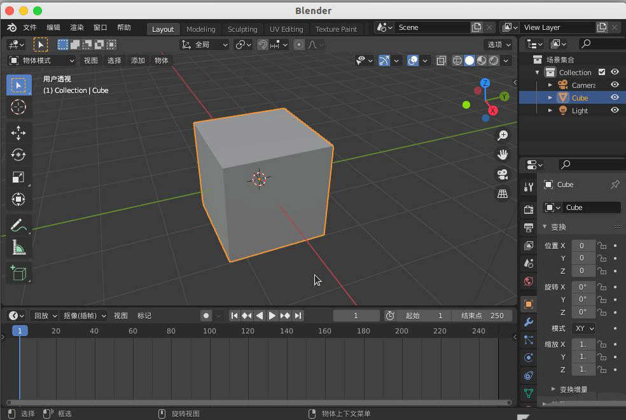
Task: Select the Measure tool
Action: [x=18, y=248]
